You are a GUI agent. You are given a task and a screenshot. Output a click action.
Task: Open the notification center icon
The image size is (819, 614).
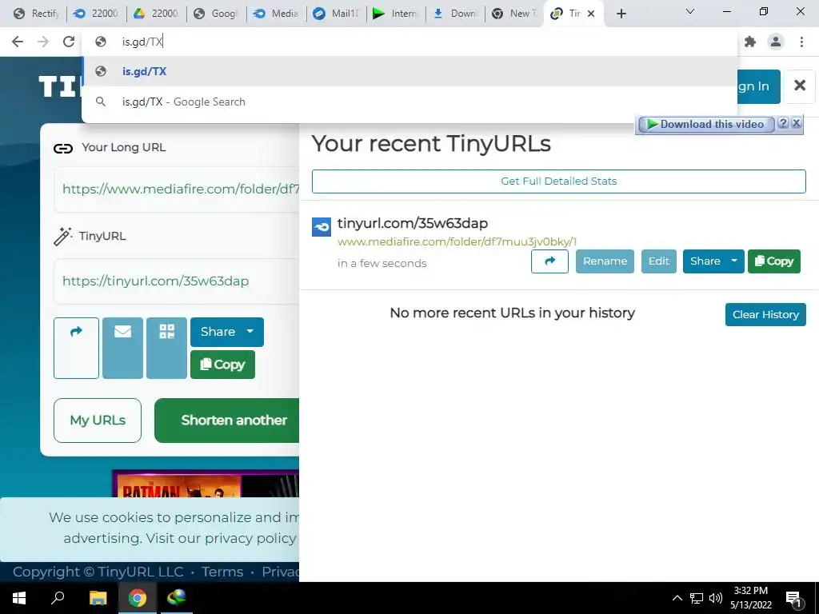pyautogui.click(x=793, y=598)
